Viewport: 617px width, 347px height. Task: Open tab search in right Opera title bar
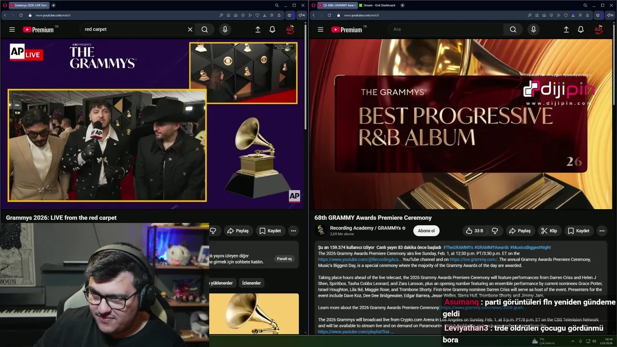tap(585, 5)
